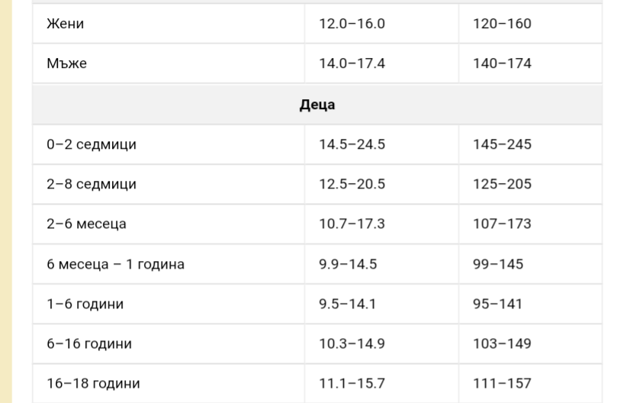Screen dimensions: 617x403
Task: Select the "Мъже" row label
Action: point(66,63)
